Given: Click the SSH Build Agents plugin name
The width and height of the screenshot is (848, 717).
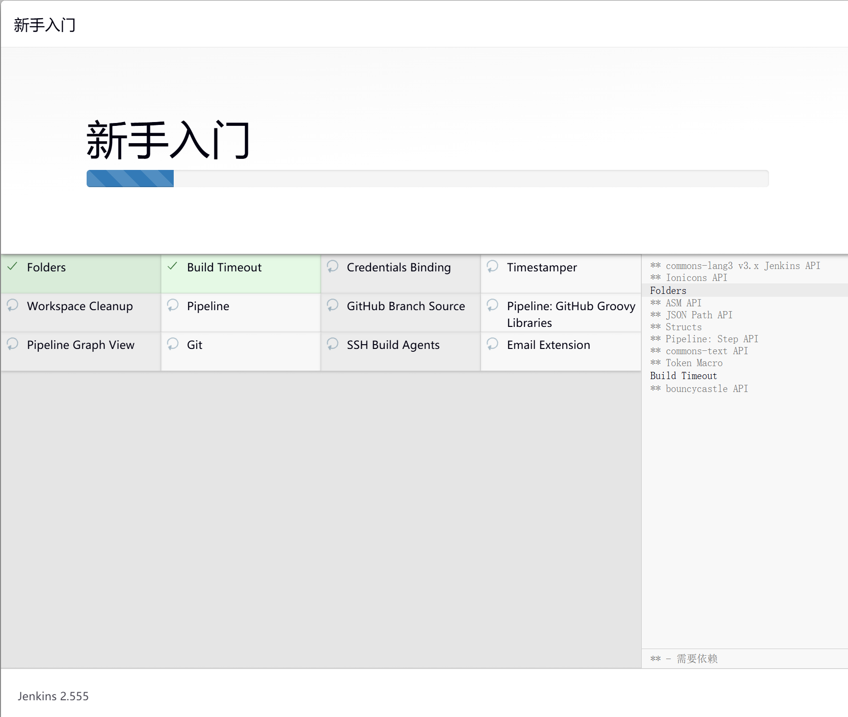Looking at the screenshot, I should pos(393,345).
